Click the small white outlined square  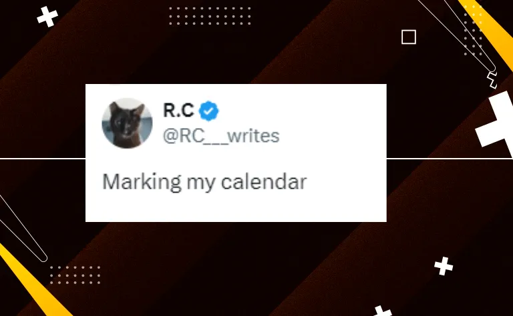[x=409, y=37]
